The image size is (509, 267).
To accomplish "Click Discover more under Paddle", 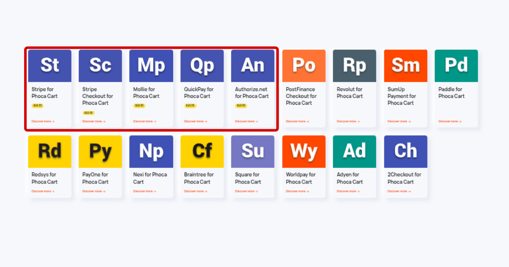I will click(x=450, y=121).
